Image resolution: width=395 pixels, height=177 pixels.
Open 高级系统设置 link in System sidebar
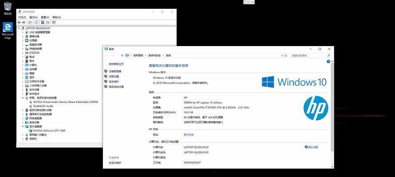point(116,87)
